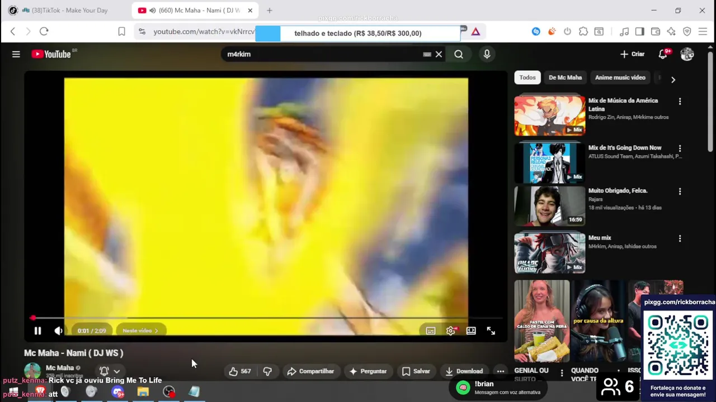The image size is (716, 402).
Task: Close the Mc Maha YouTube tab
Action: (250, 10)
